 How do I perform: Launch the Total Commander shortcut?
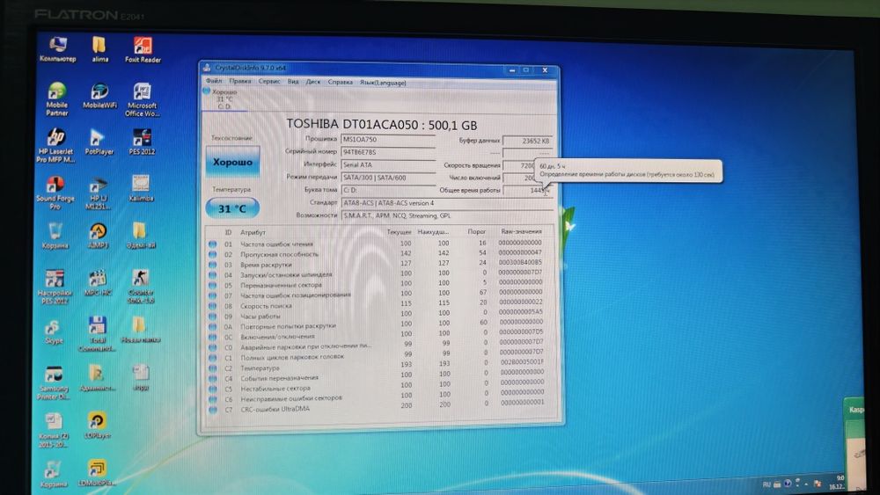click(x=97, y=334)
